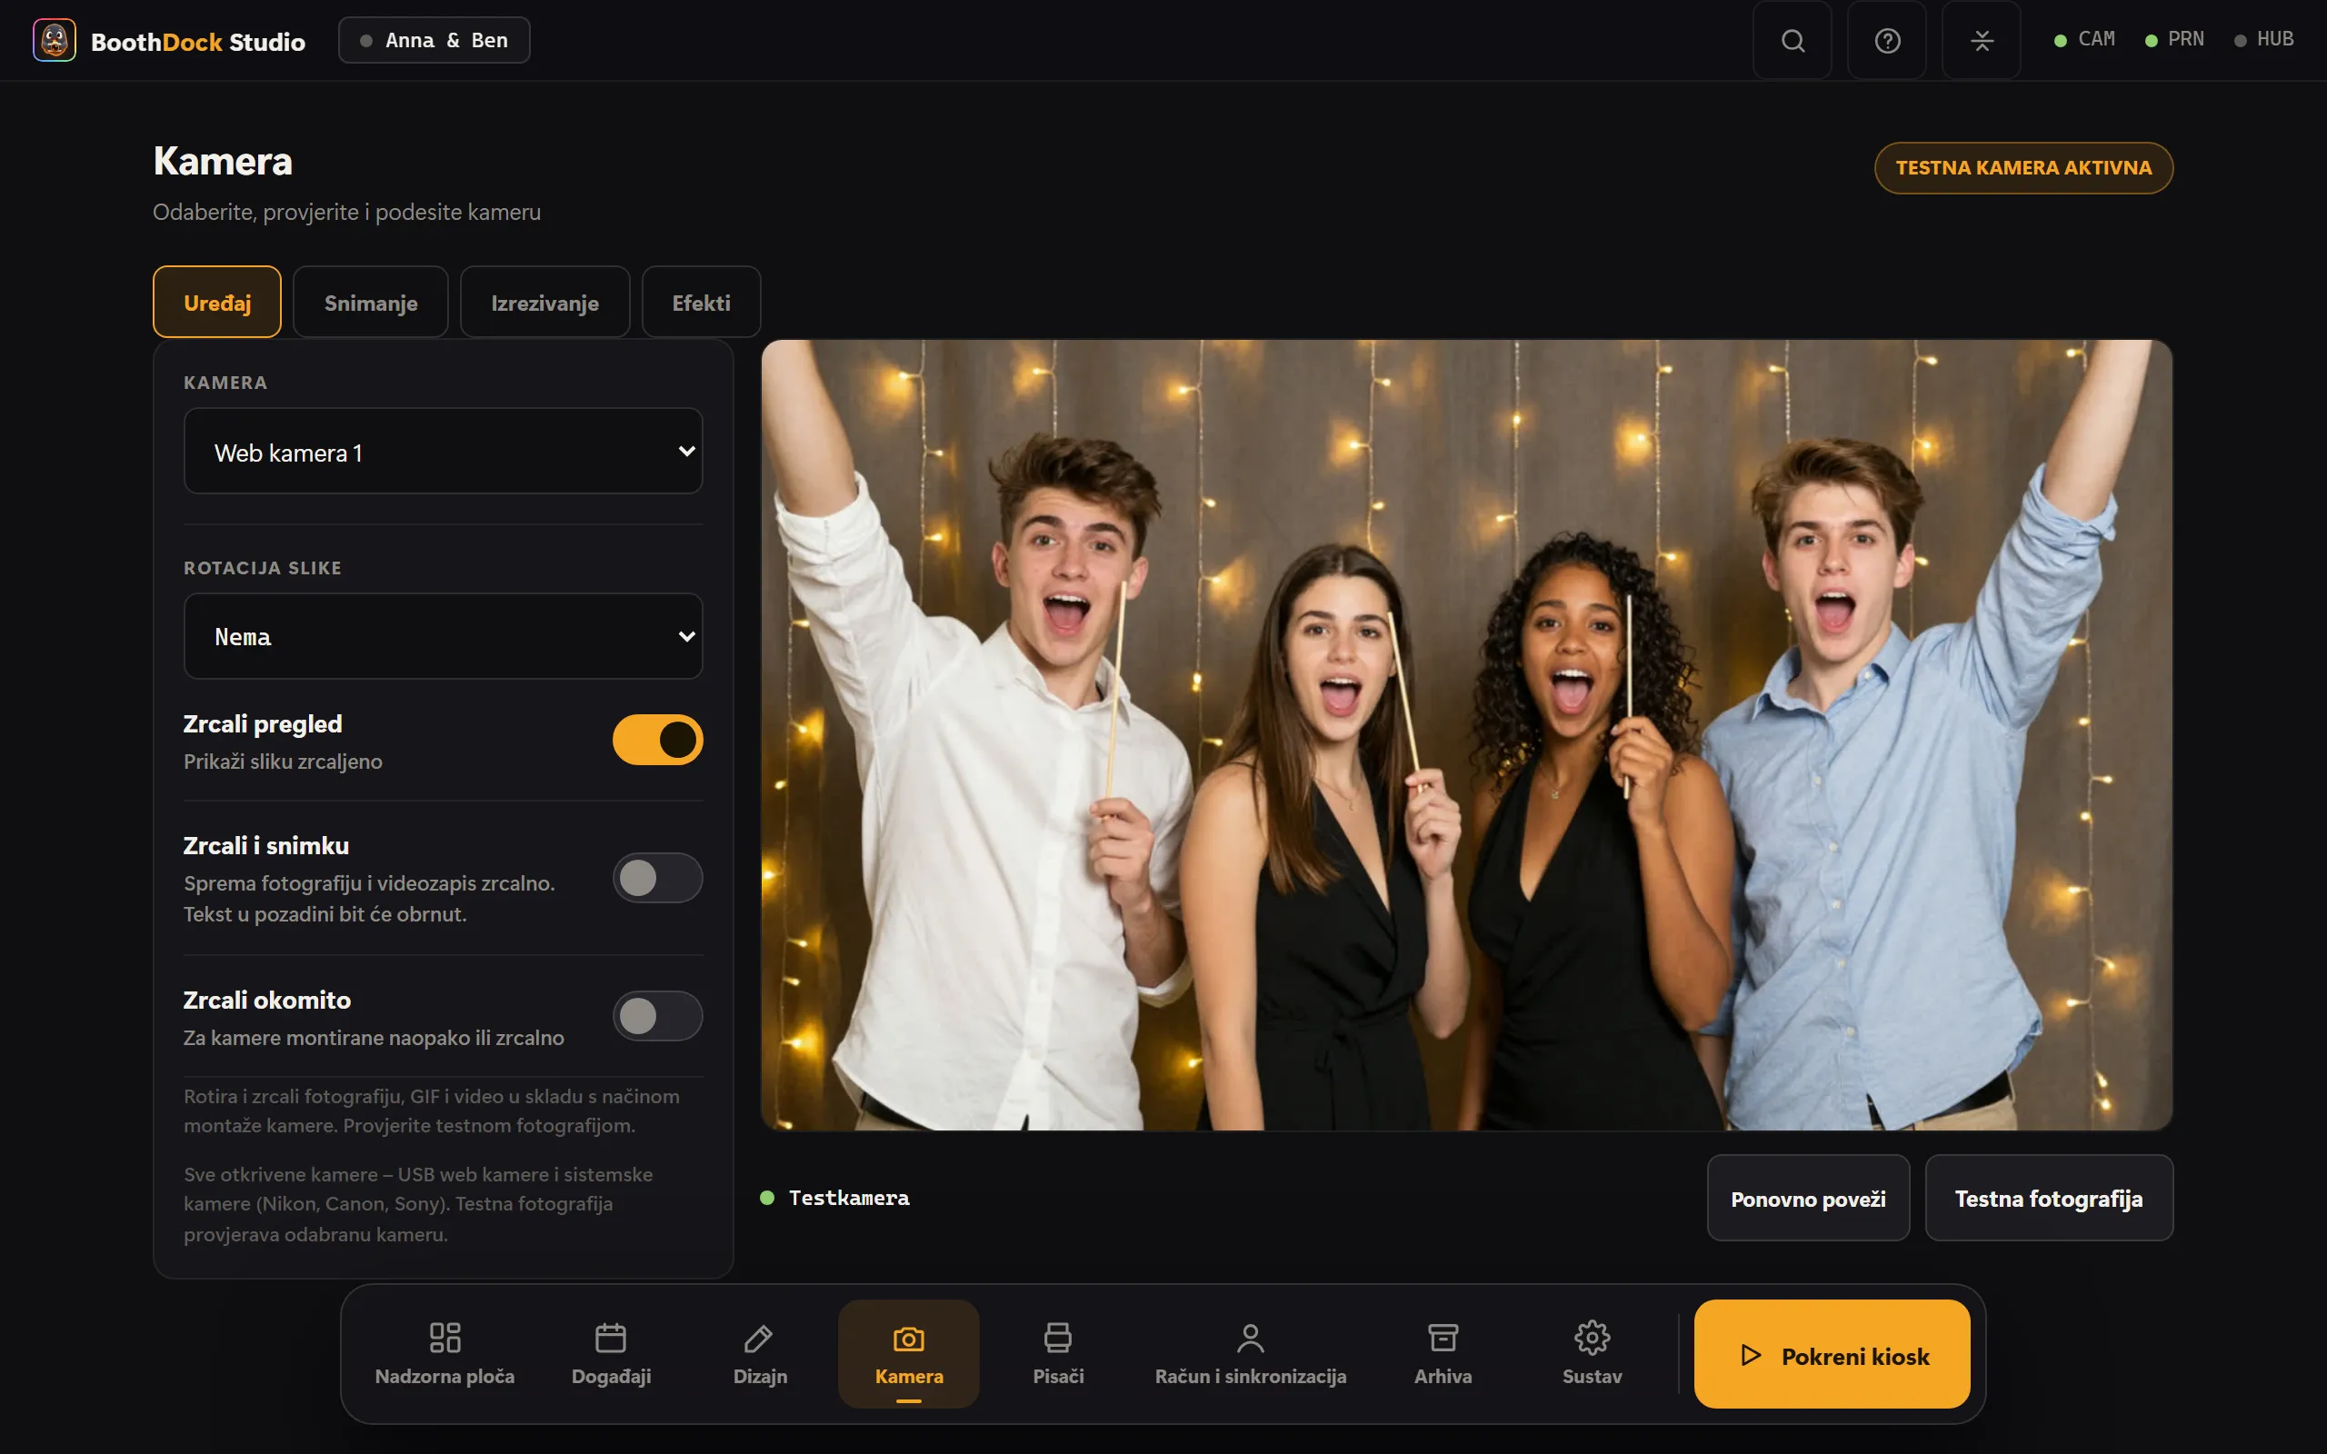Image resolution: width=2327 pixels, height=1454 pixels.
Task: Click the Ponovno poveži button
Action: pos(1808,1199)
